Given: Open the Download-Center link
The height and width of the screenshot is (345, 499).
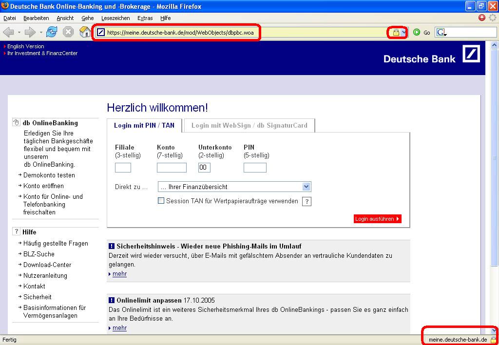Looking at the screenshot, I should (47, 265).
